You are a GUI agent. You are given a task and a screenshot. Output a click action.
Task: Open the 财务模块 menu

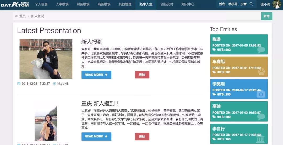(x=83, y=4)
